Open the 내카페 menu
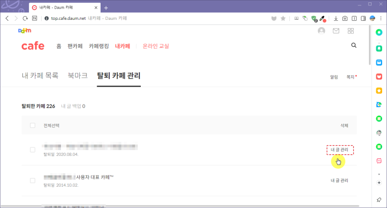This screenshot has width=387, height=208. (122, 46)
